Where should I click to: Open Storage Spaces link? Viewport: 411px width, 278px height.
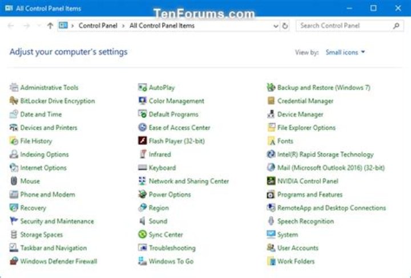[42, 235]
